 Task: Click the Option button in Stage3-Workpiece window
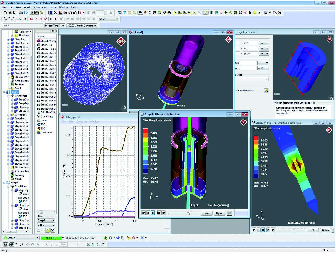[325, 230]
